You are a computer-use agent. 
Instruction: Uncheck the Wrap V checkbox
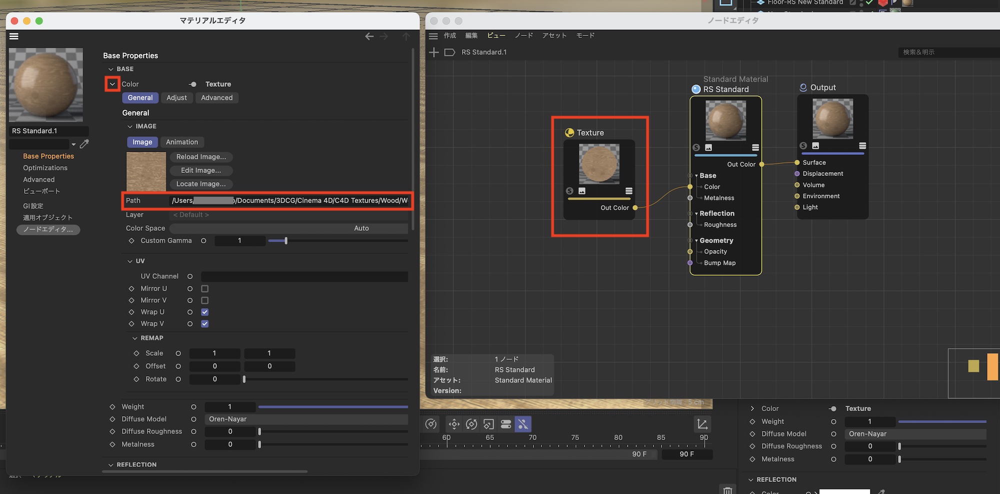coord(204,324)
